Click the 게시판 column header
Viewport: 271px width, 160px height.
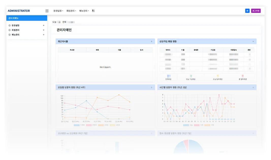(72, 50)
